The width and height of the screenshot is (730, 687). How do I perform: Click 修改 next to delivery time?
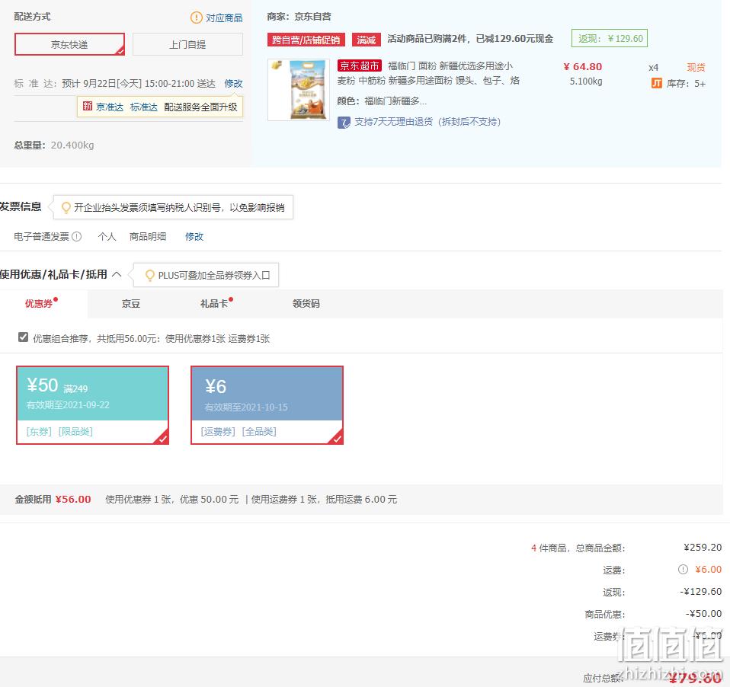[x=233, y=83]
